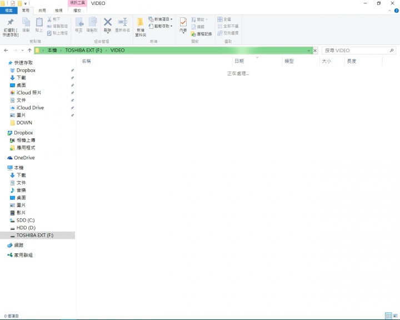The image size is (400, 320).
Task: Select TOSHIBA EXT (F:) in sidebar
Action: coord(38,236)
